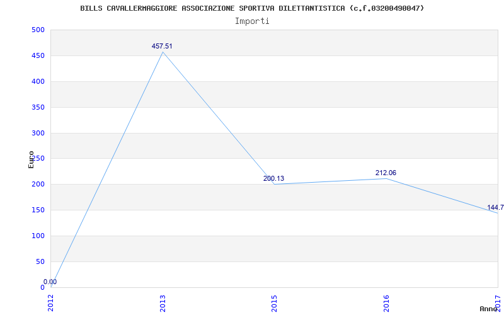Click the 2016 x-axis label
504x315 pixels.
click(386, 303)
